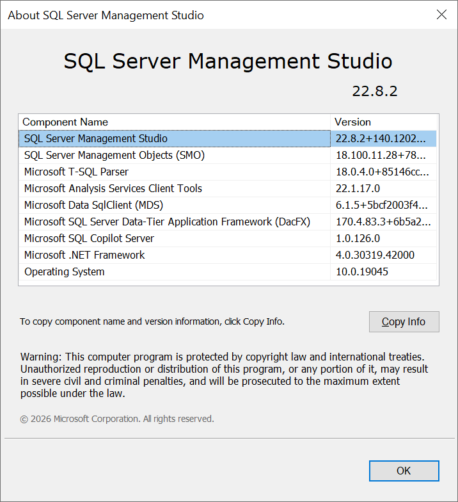Click version cell 18.0.4.0+85146cc...
This screenshot has height=502, width=458.
coord(384,172)
